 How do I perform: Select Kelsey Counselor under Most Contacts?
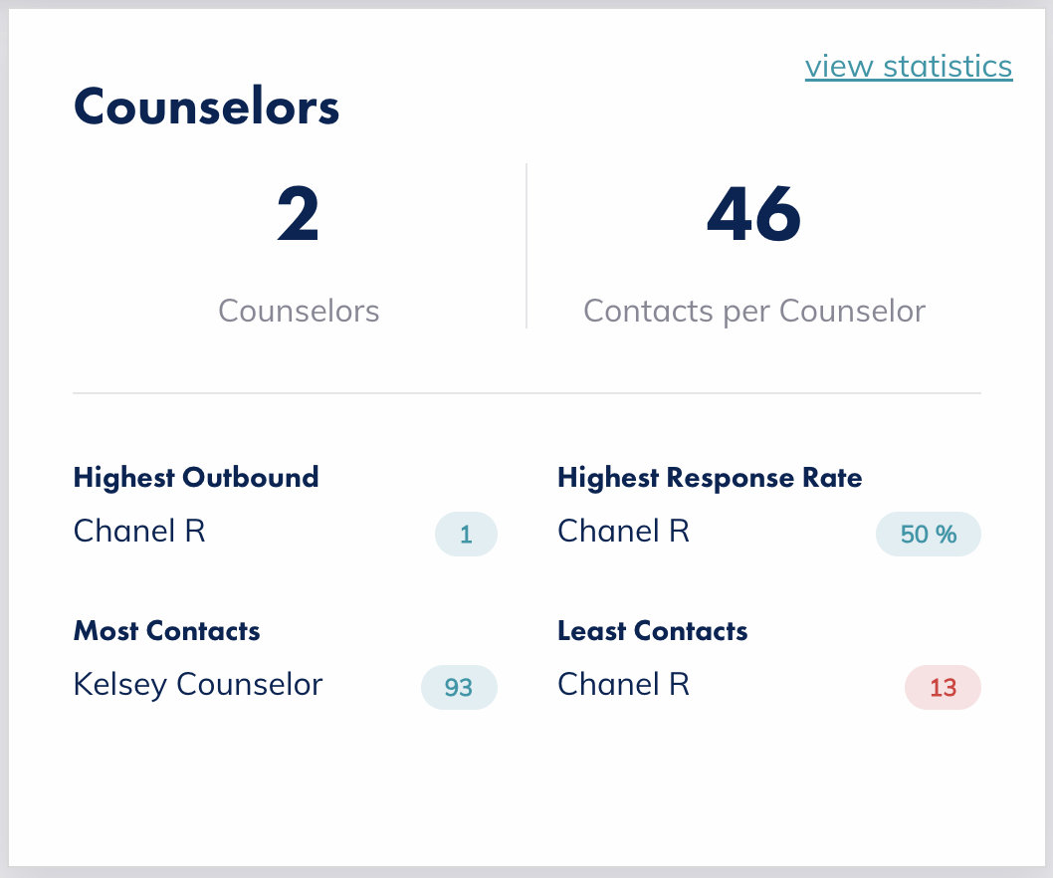197,684
